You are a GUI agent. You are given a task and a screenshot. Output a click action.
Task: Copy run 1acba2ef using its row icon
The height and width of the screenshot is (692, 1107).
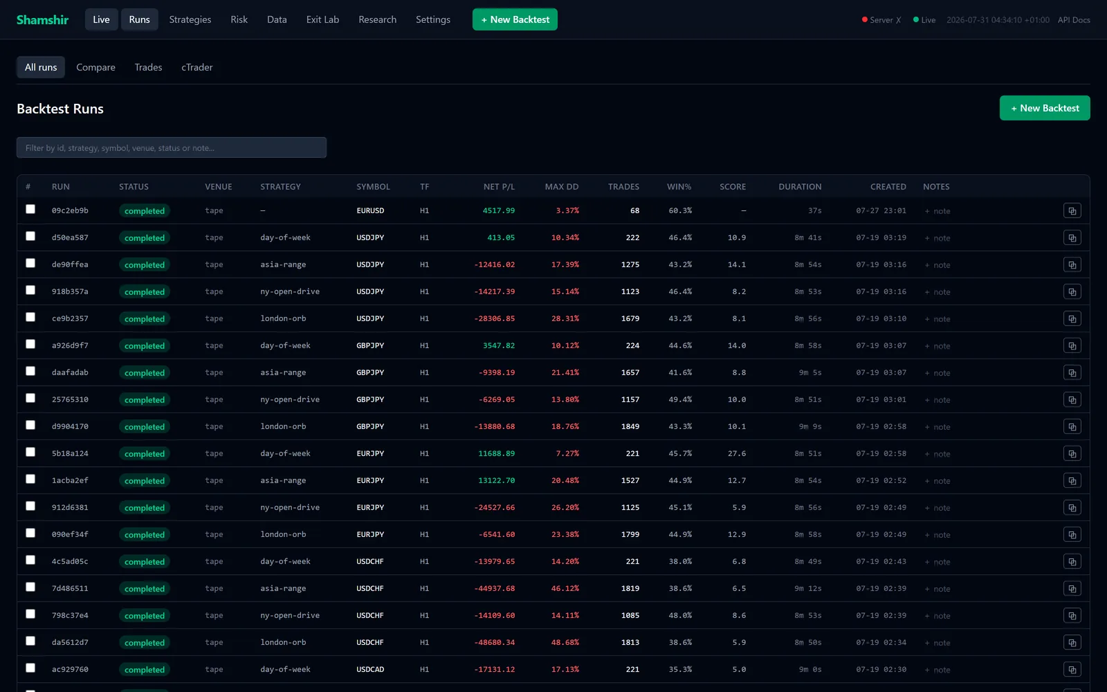click(1072, 480)
